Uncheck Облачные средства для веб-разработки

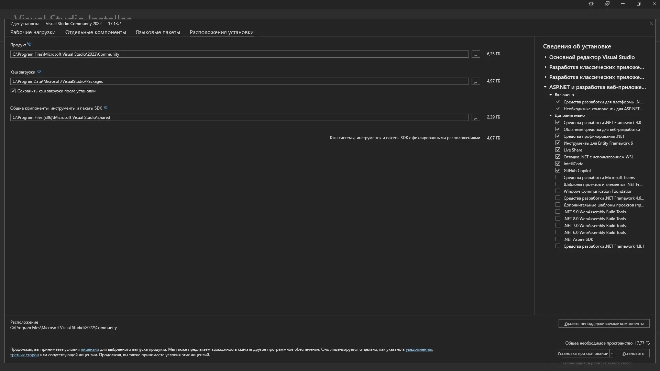(x=558, y=129)
